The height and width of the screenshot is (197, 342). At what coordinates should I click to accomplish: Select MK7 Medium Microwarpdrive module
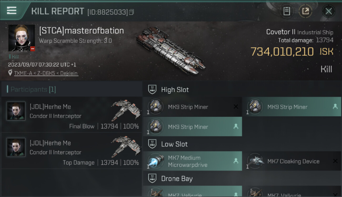pyautogui.click(x=192, y=161)
